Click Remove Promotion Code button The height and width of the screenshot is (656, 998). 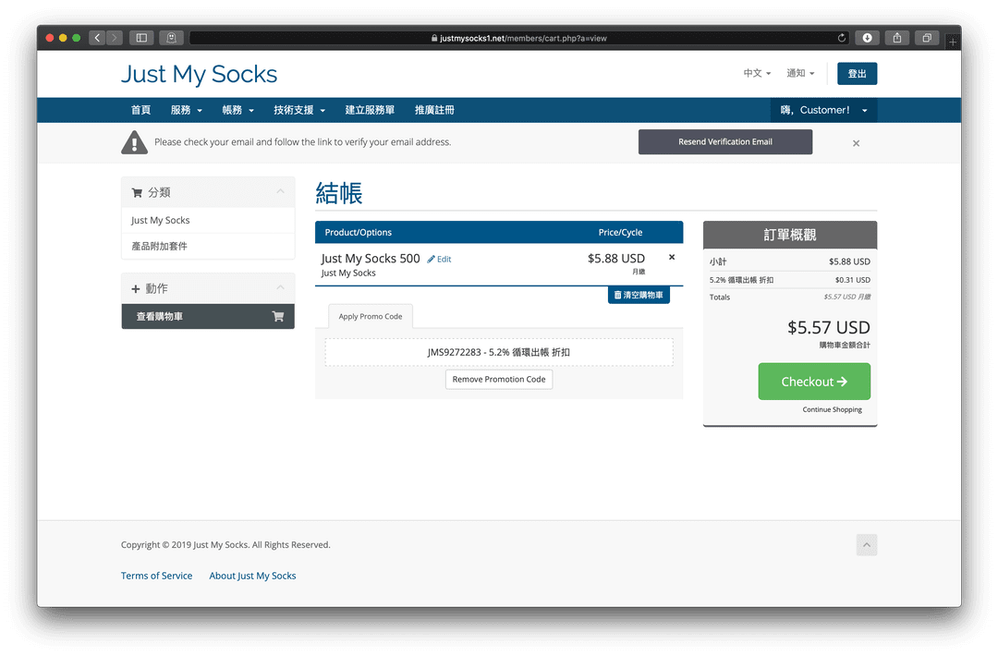click(499, 379)
